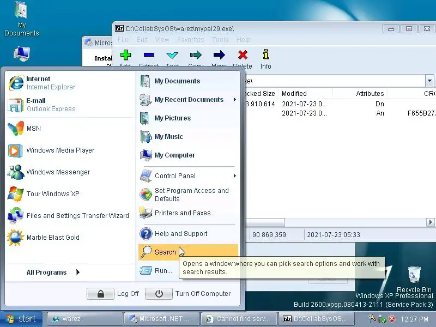Click the horizontal scrollbar right arrow in 7-Zip
436x327 pixels.
tap(430, 222)
